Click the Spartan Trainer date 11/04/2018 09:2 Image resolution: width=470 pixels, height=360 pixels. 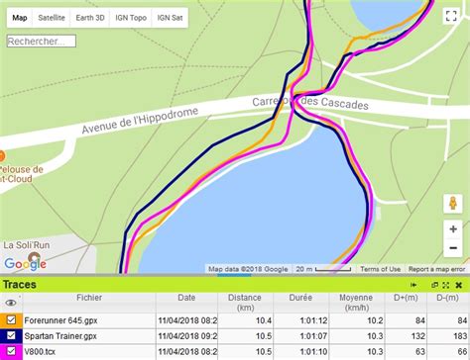tap(186, 336)
